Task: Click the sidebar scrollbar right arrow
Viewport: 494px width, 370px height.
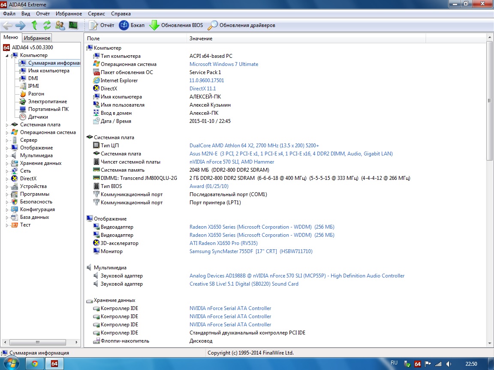Action: coord(76,342)
